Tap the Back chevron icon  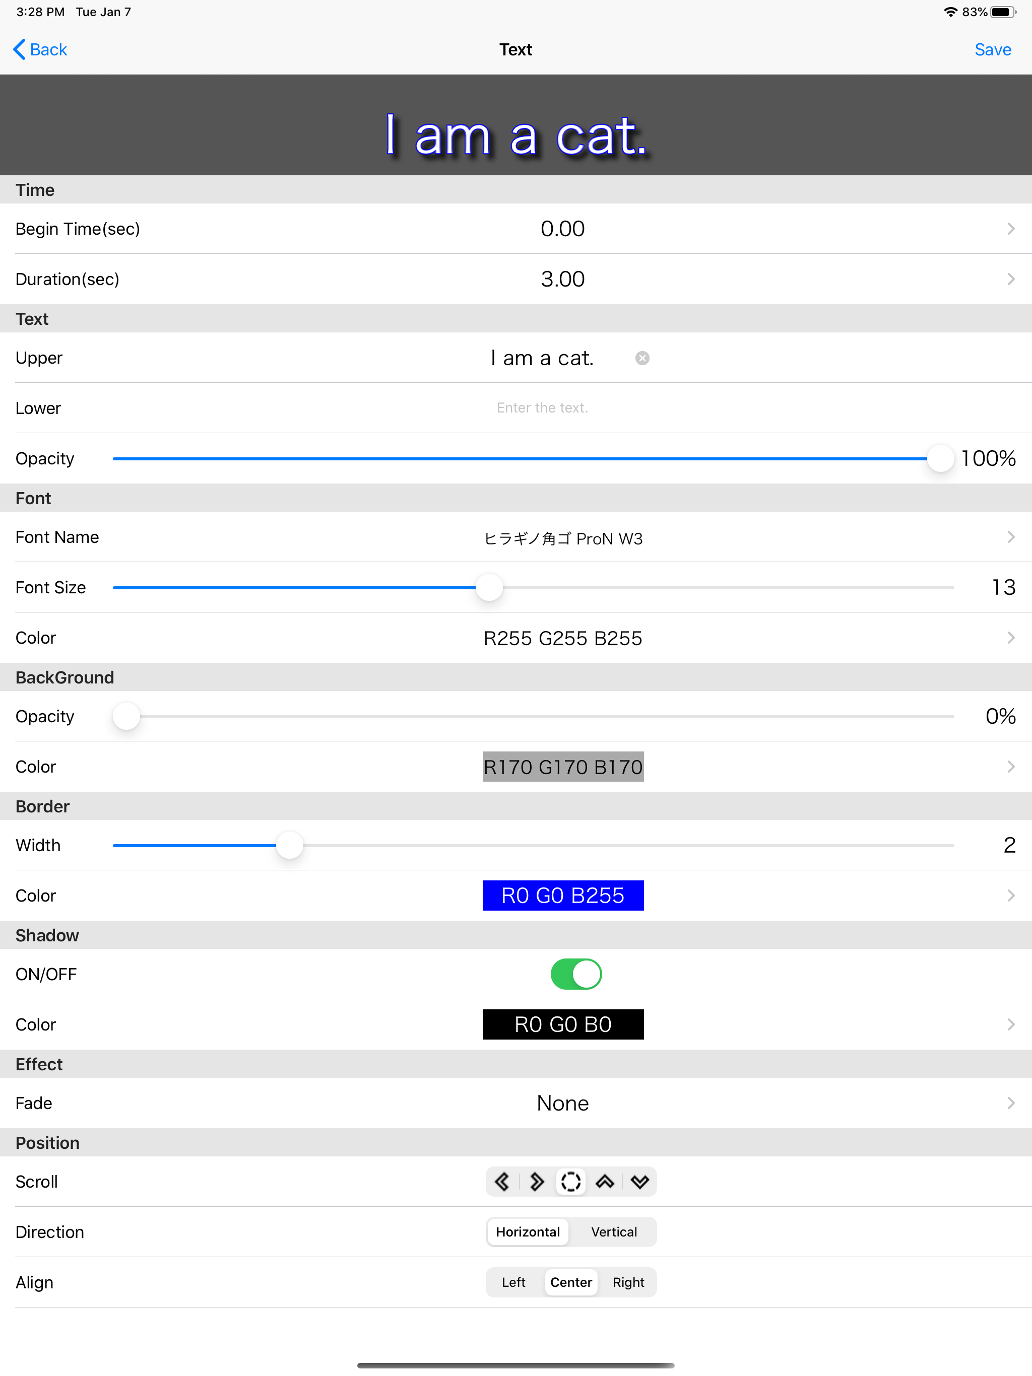click(x=19, y=49)
